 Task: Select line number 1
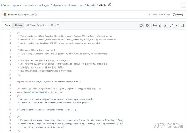click(x=10, y=32)
